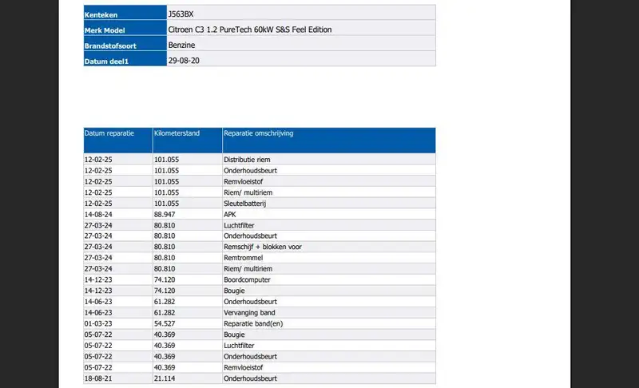Select the Boordcomputer repair entry
The width and height of the screenshot is (639, 388).
coord(248,279)
